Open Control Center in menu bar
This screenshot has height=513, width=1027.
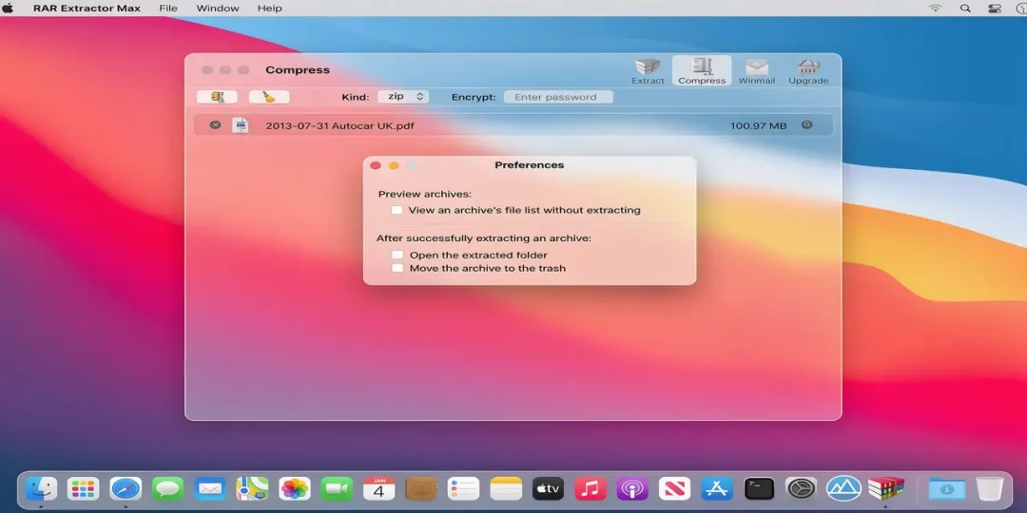995,9
